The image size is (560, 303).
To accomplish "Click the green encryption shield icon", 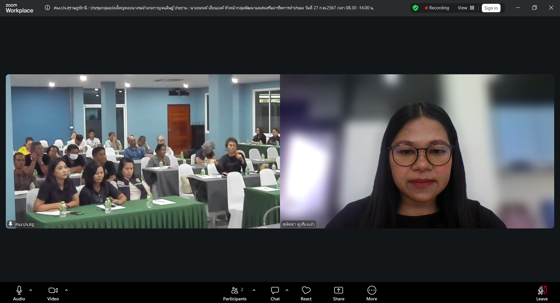I will coord(415,8).
